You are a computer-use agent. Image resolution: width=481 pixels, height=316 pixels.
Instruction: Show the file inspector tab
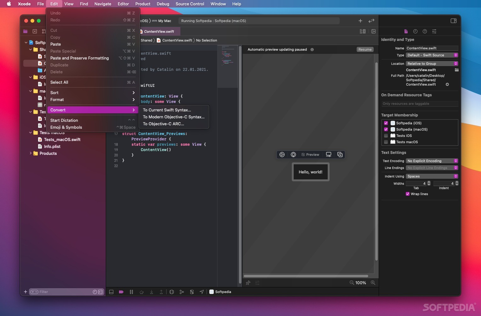click(406, 31)
